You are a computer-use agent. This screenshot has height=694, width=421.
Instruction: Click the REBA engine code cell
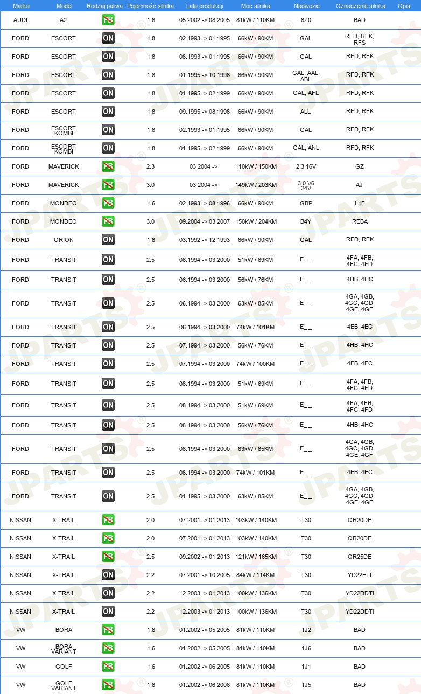click(x=360, y=221)
